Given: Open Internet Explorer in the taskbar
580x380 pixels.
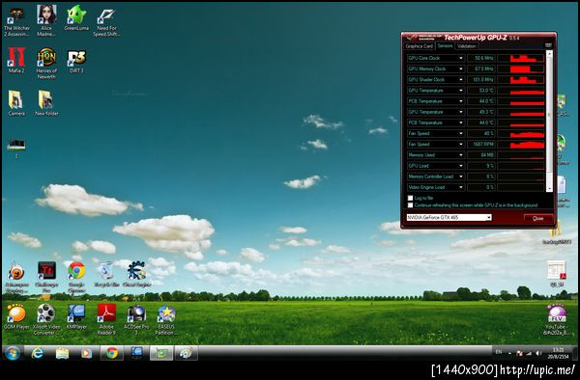Looking at the screenshot, I should tap(38, 353).
